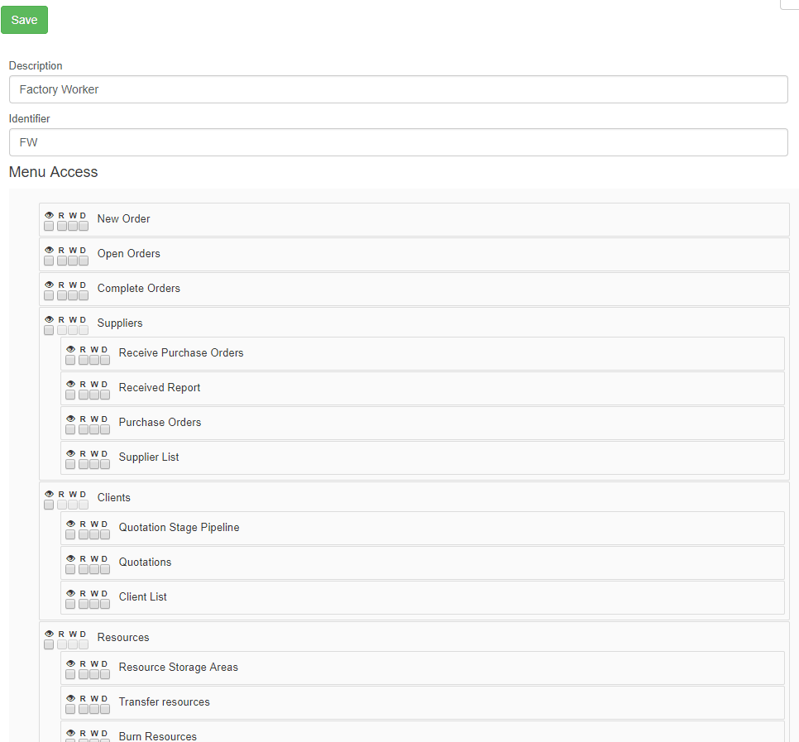Click the eye icon beside Suppliers
799x742 pixels.
pyautogui.click(x=49, y=319)
